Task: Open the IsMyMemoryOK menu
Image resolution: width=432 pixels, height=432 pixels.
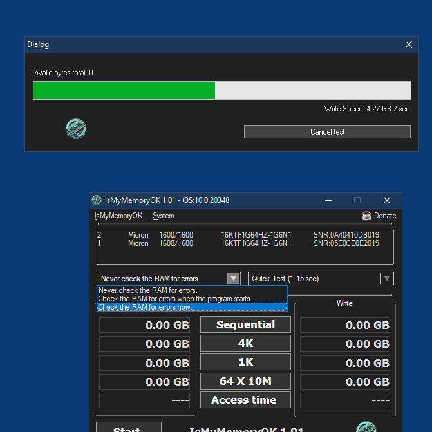Action: (x=118, y=216)
